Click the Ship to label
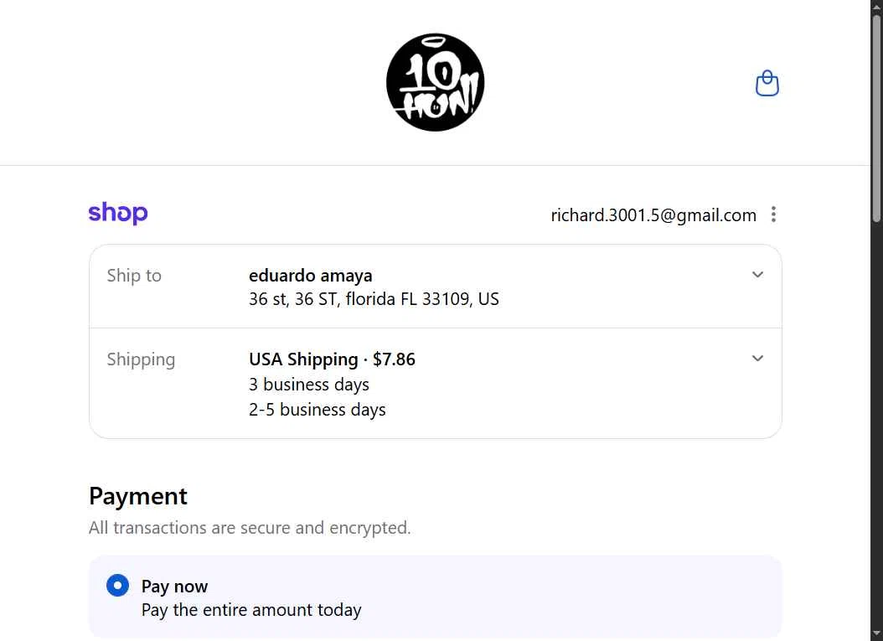Screen dimensions: 883x641 [x=134, y=276]
